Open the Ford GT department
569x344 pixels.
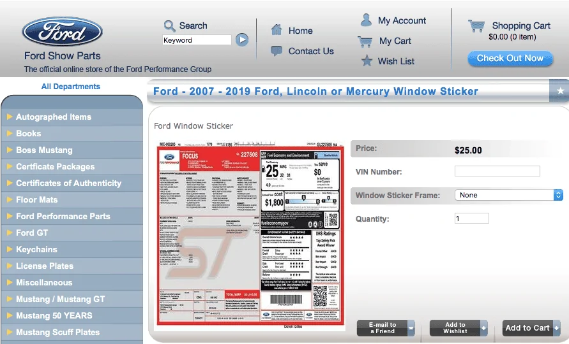click(32, 233)
